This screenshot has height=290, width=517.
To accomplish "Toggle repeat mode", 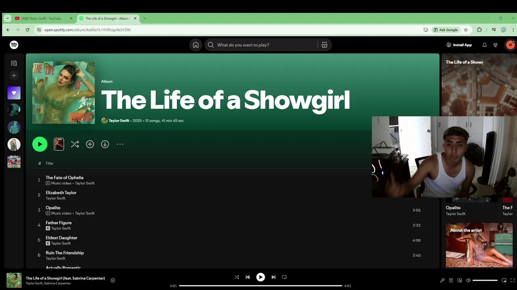I will 284,277.
